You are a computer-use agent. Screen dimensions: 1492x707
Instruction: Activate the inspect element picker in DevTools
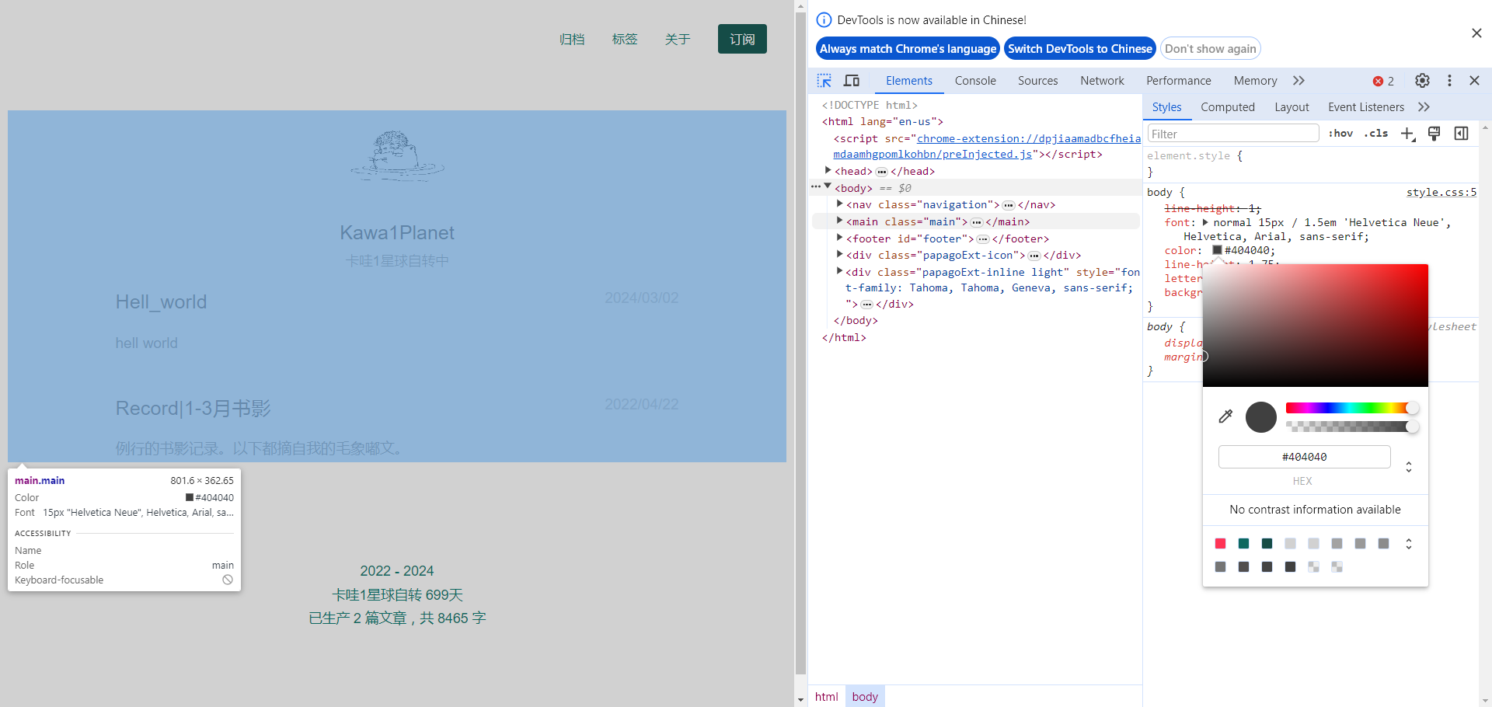(x=824, y=81)
